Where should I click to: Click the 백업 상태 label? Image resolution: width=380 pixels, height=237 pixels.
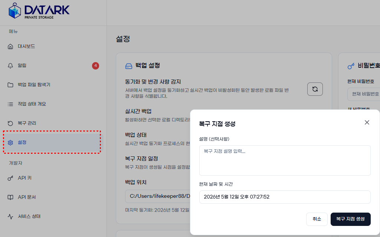tap(136, 135)
